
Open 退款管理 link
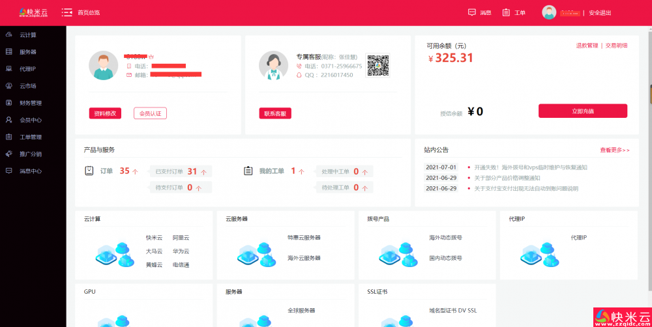[587, 46]
